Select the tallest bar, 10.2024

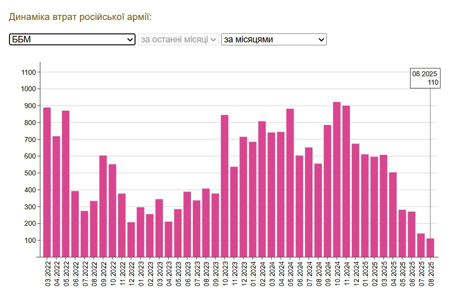[337, 179]
